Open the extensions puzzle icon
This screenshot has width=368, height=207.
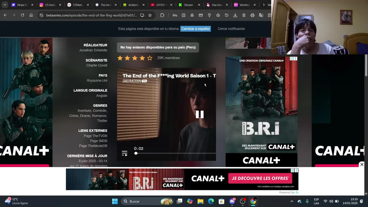point(162,15)
